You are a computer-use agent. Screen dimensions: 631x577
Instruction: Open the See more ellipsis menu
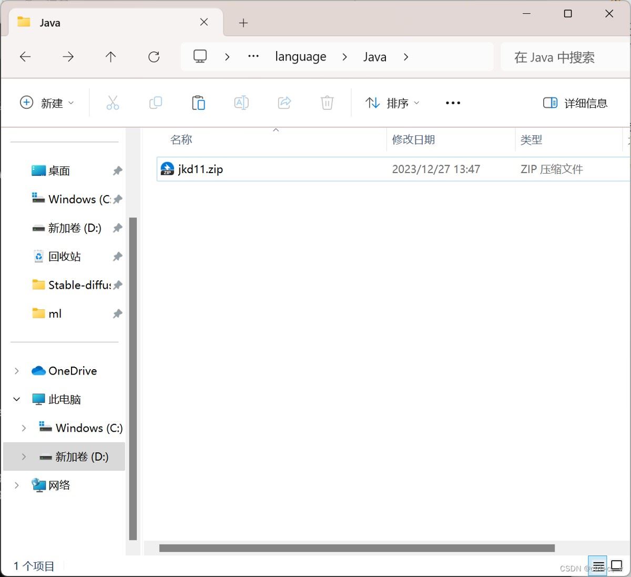click(453, 103)
